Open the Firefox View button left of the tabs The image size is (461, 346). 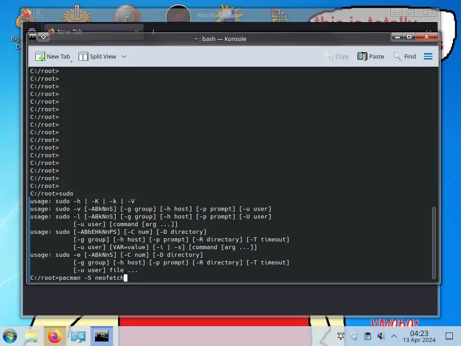coord(32,31)
